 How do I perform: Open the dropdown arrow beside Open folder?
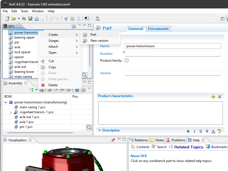coord(19,19)
